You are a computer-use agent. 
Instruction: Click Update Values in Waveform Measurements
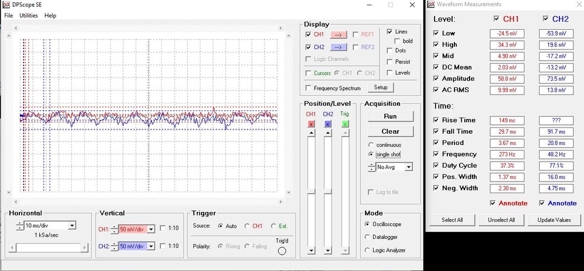[x=554, y=220]
